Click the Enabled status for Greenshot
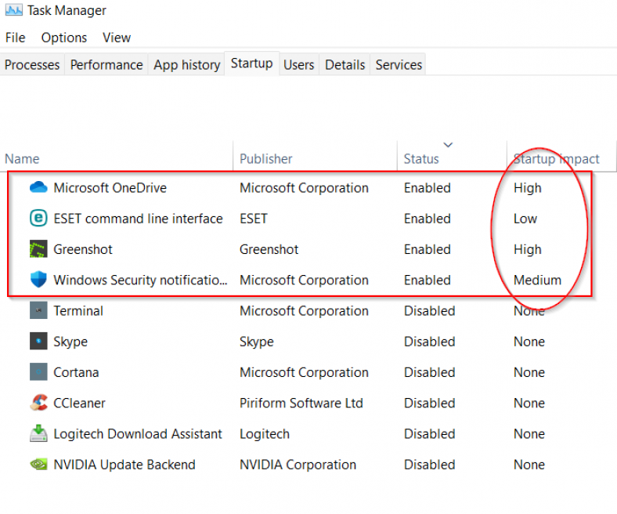Image resolution: width=617 pixels, height=514 pixels. [428, 249]
